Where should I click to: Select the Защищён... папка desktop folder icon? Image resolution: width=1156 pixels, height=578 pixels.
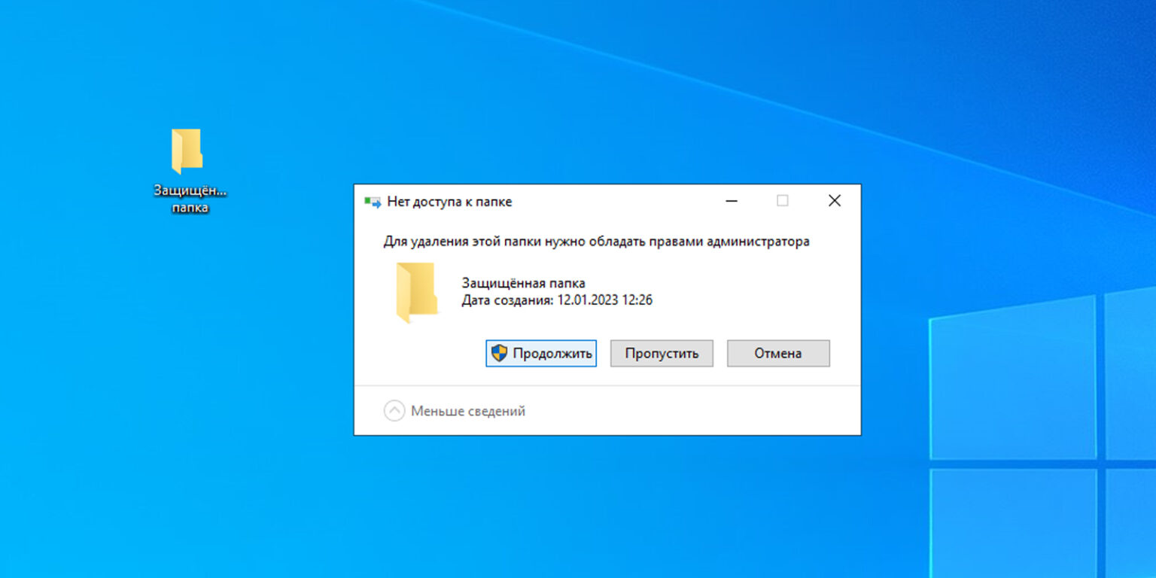tap(187, 151)
